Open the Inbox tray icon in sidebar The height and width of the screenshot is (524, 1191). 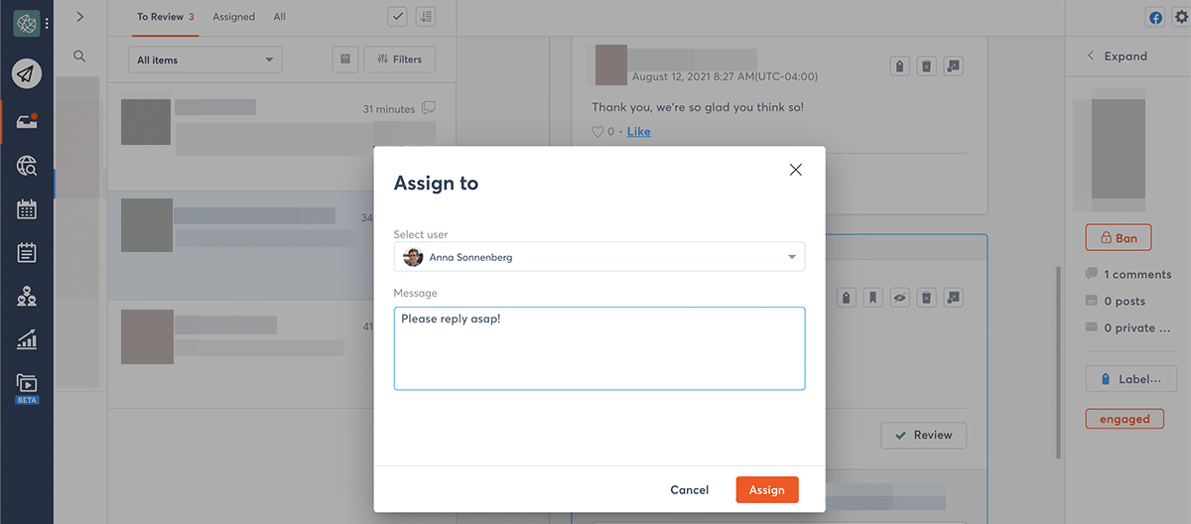click(x=27, y=121)
